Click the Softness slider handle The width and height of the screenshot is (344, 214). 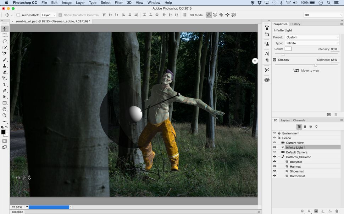point(316,65)
